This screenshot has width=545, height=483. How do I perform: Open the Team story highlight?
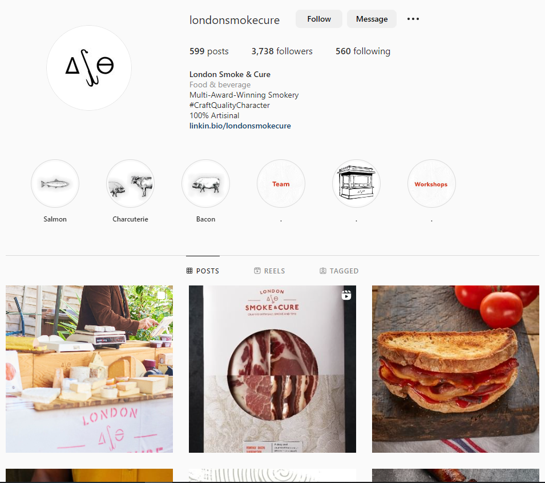[281, 184]
